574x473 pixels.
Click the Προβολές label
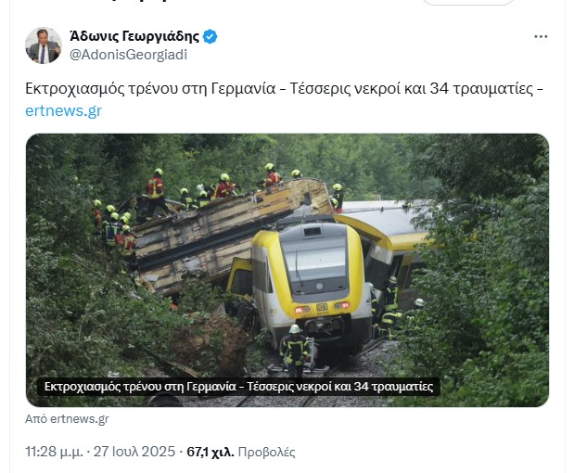tap(266, 453)
